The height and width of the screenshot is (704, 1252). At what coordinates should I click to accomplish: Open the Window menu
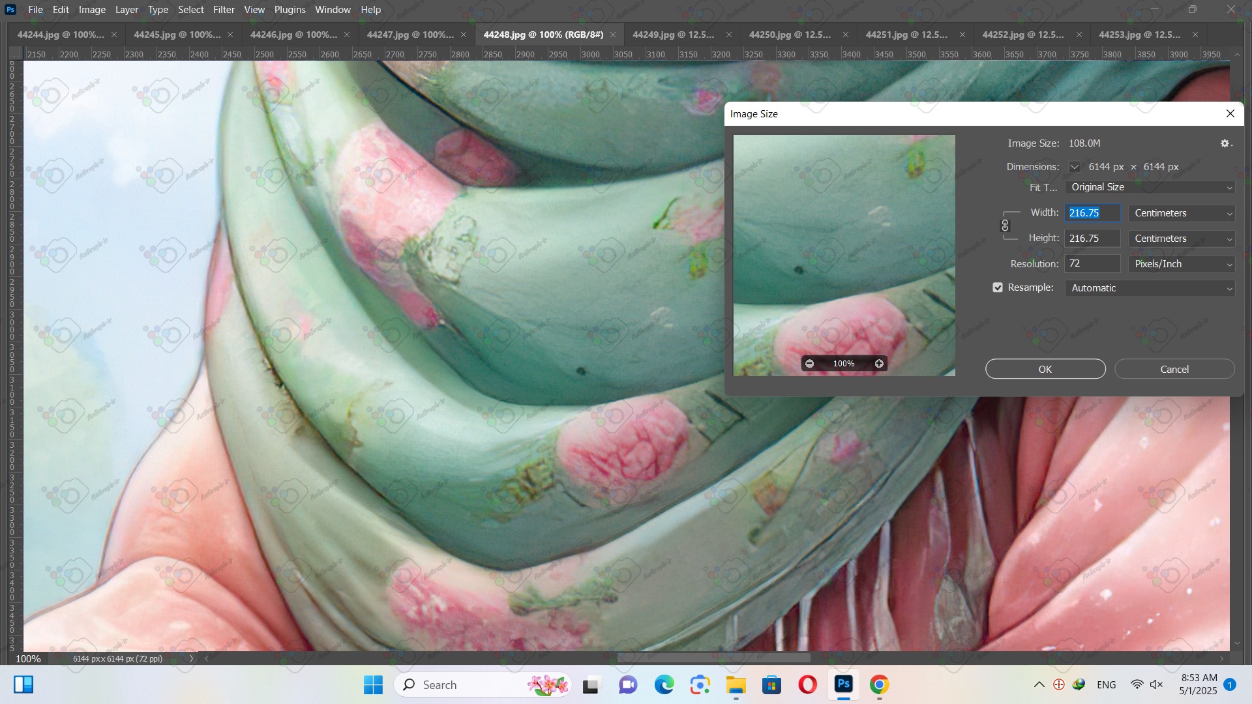[333, 10]
